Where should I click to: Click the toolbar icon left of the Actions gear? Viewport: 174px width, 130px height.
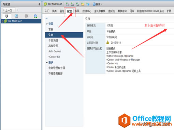[88, 4]
